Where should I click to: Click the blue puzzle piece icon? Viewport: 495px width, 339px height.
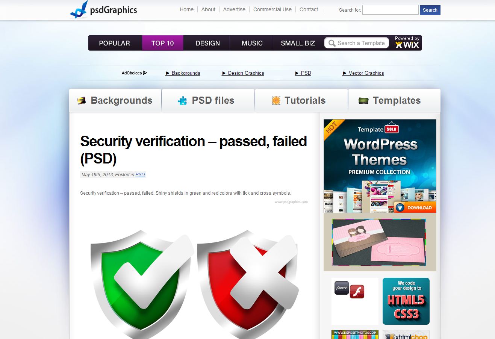pyautogui.click(x=182, y=100)
